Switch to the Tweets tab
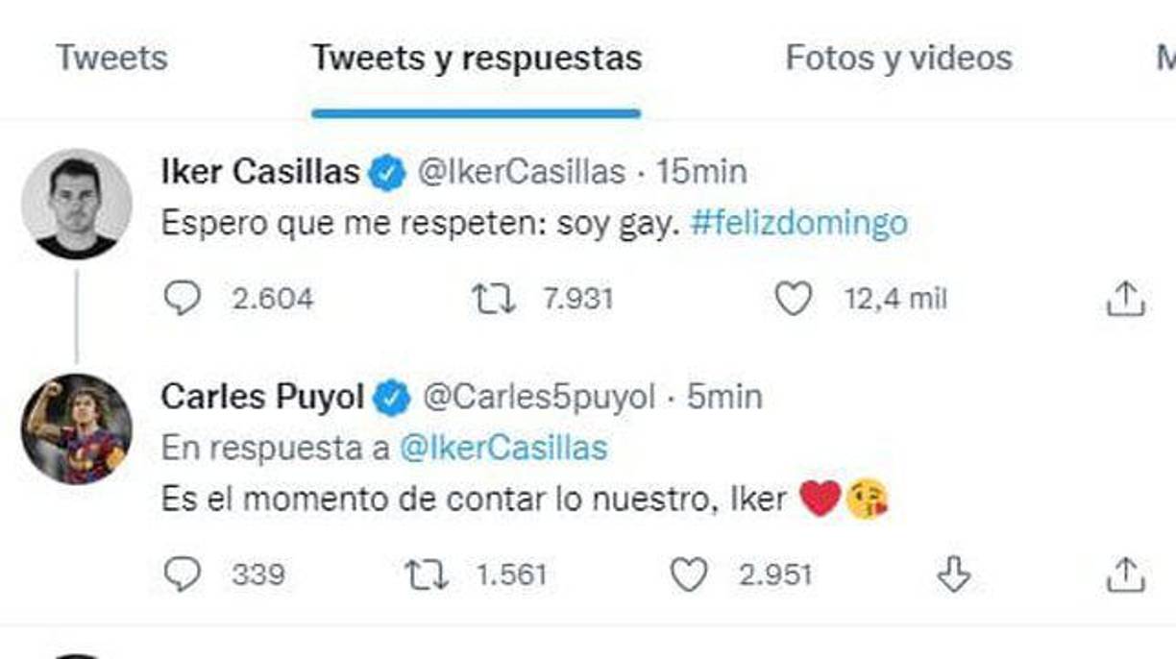The width and height of the screenshot is (1176, 659). pos(113,59)
